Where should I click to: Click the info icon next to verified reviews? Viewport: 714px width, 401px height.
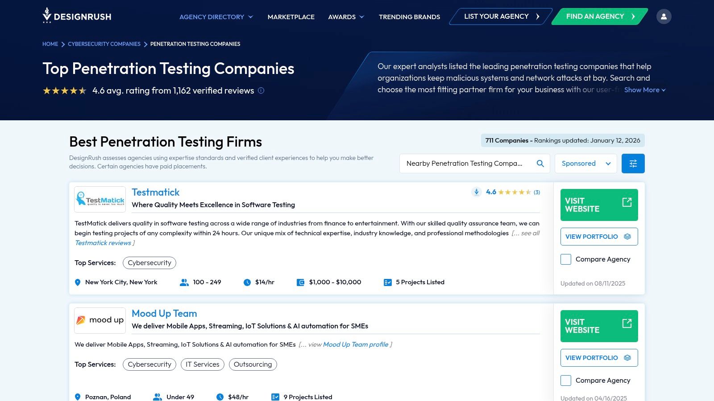coord(260,90)
